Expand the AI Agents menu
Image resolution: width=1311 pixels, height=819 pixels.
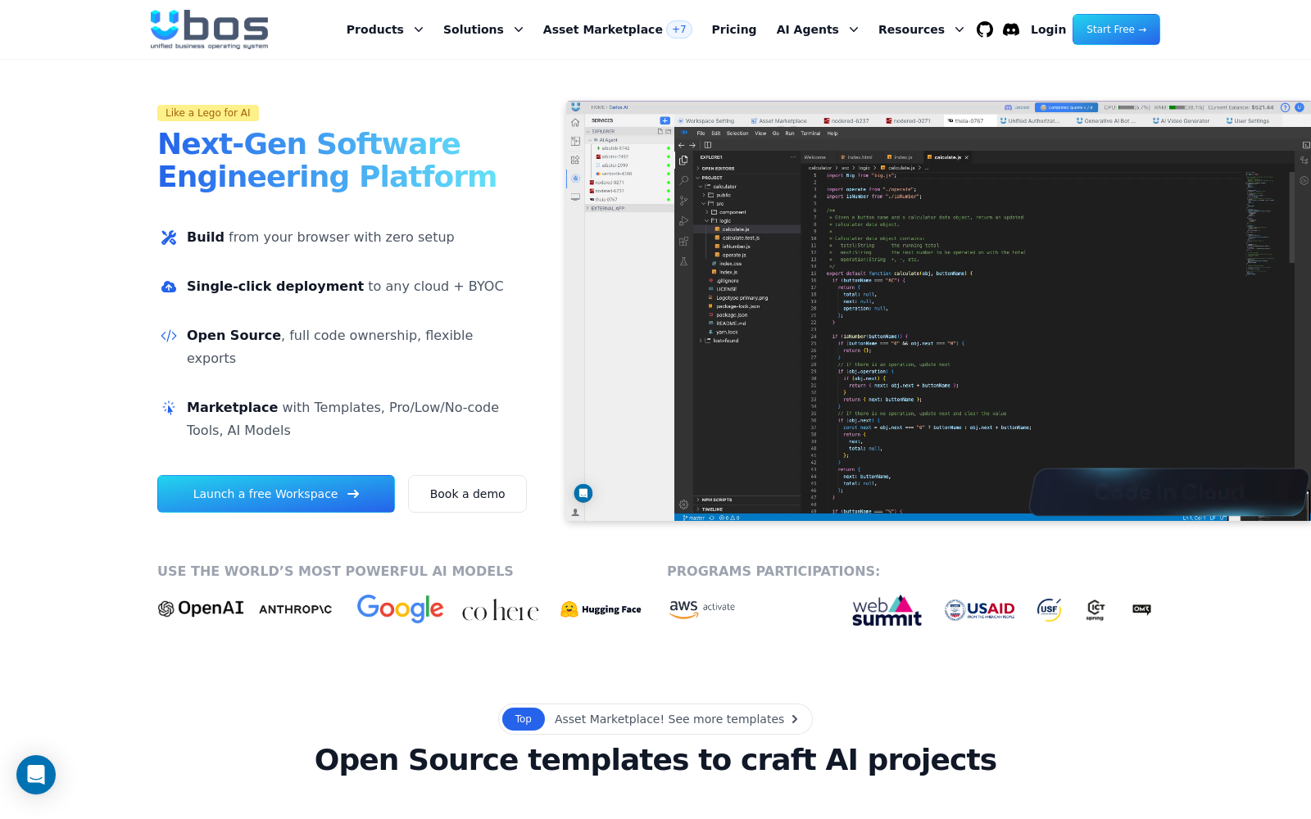coord(818,29)
